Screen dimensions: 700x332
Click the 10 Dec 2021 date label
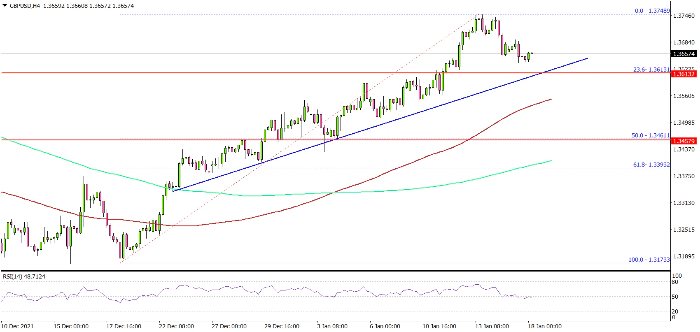[17, 326]
